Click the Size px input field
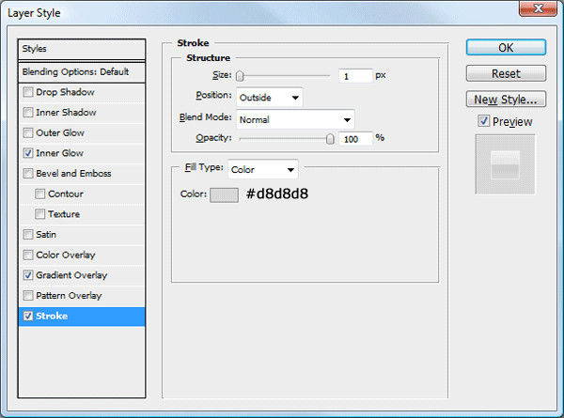 pos(355,76)
